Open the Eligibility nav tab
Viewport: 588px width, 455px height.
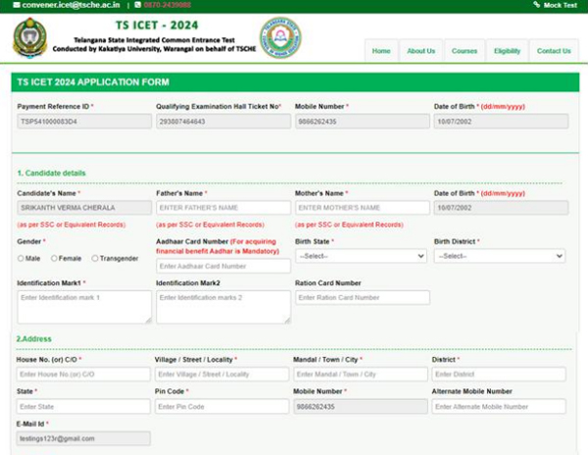tap(507, 51)
